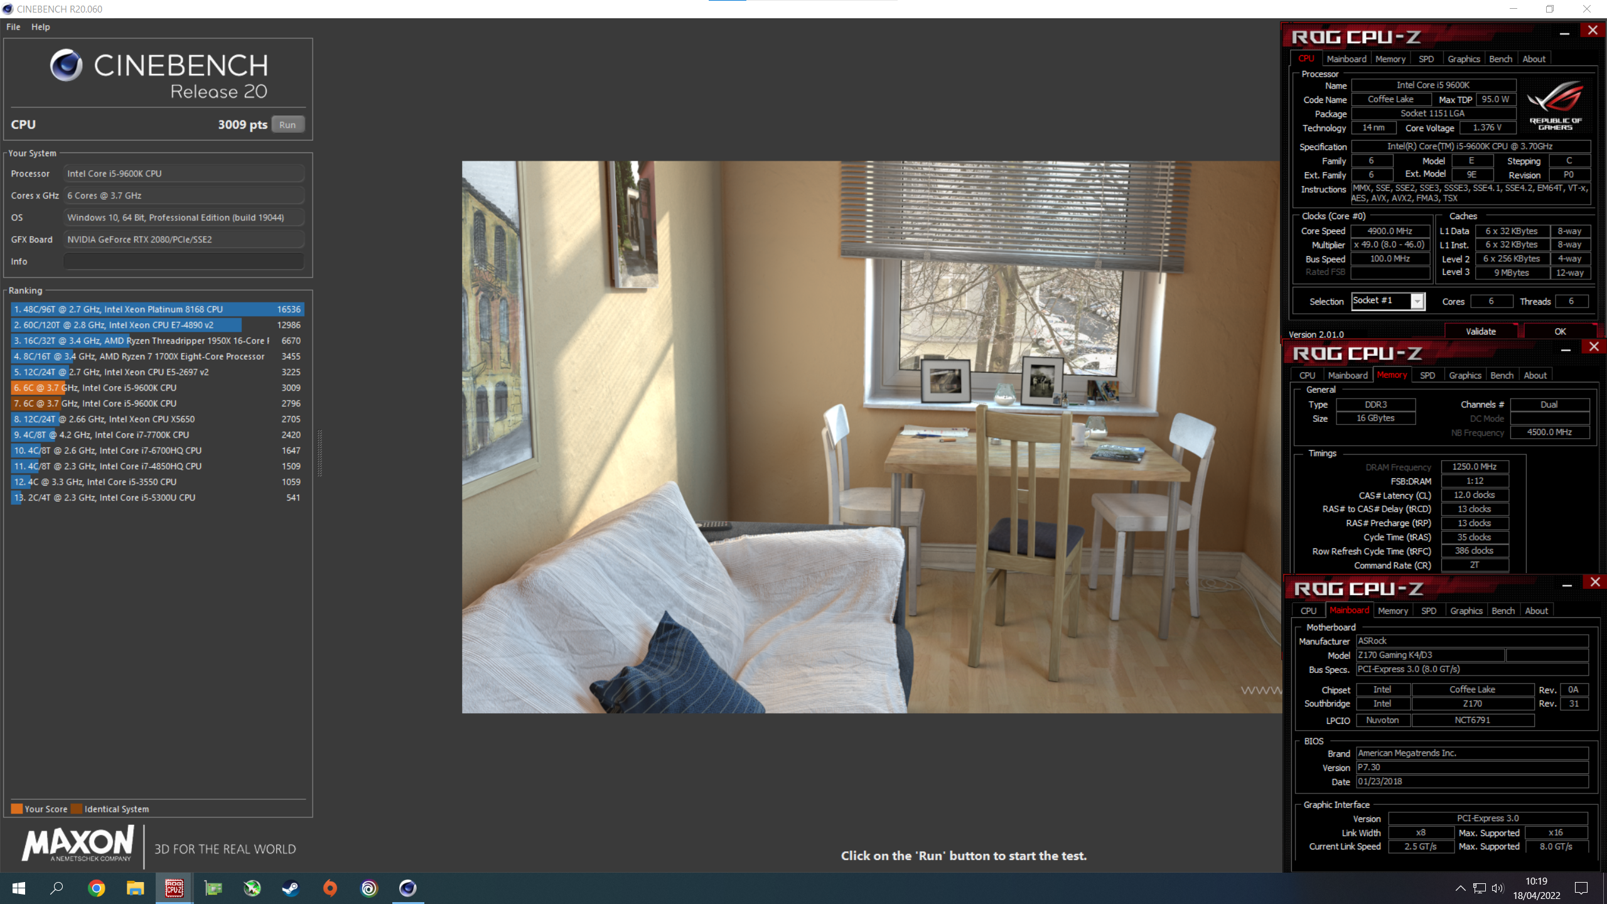Select ranking row Intel Core i5-3550 CPU
Viewport: 1607px width, 904px height.
pos(158,482)
